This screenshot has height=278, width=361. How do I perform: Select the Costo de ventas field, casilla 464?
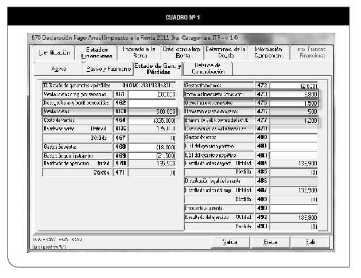[x=152, y=120]
